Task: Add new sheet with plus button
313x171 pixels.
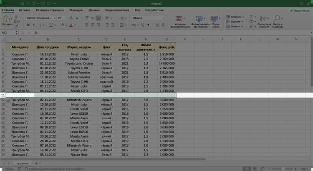Action: (x=36, y=163)
